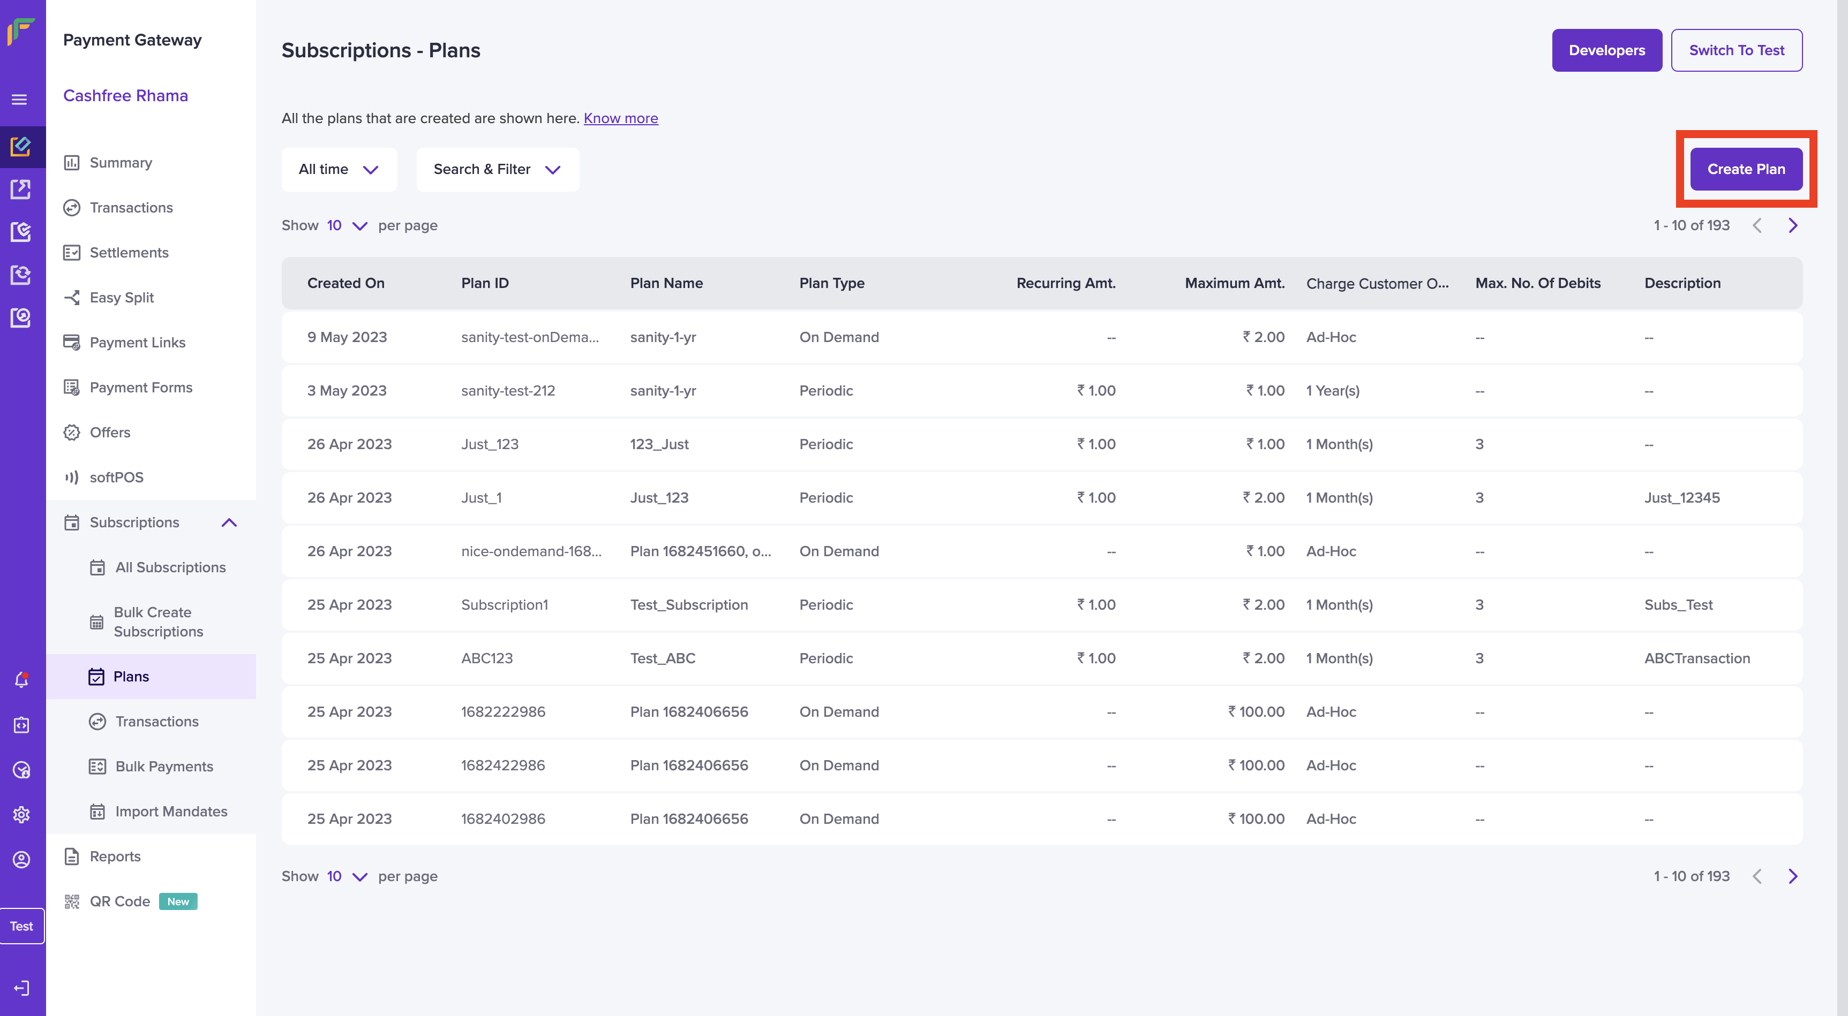Click the settings gear icon in left rail
This screenshot has width=1848, height=1016.
(21, 815)
